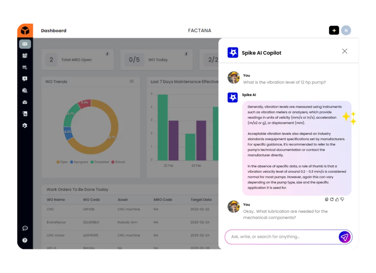Open the WO Trends hamburger menu
Viewport: 376px width, 273px height.
[132, 81]
